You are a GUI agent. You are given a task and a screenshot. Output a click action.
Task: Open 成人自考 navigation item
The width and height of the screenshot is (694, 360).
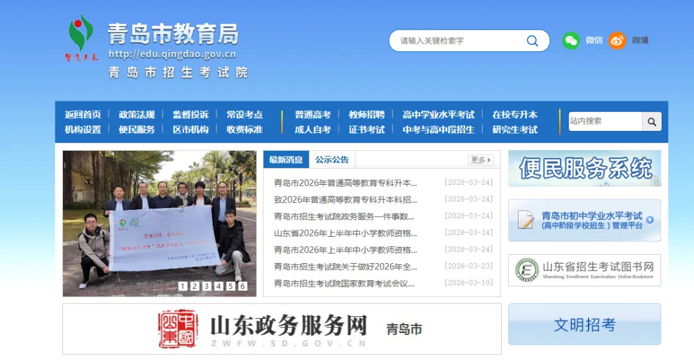[x=313, y=130]
